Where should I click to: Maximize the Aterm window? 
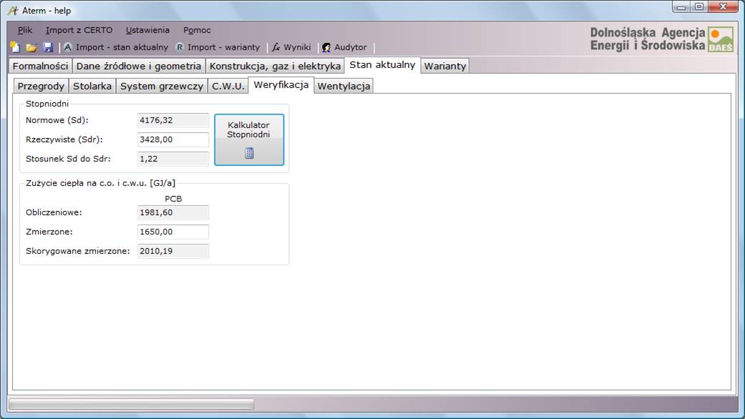pyautogui.click(x=699, y=7)
